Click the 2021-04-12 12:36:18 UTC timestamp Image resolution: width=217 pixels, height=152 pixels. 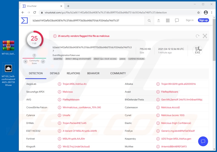pyautogui.click(x=171, y=49)
